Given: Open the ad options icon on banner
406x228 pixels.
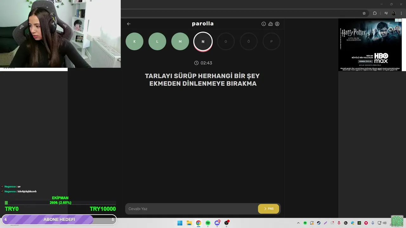Looking at the screenshot, I should [x=400, y=20].
